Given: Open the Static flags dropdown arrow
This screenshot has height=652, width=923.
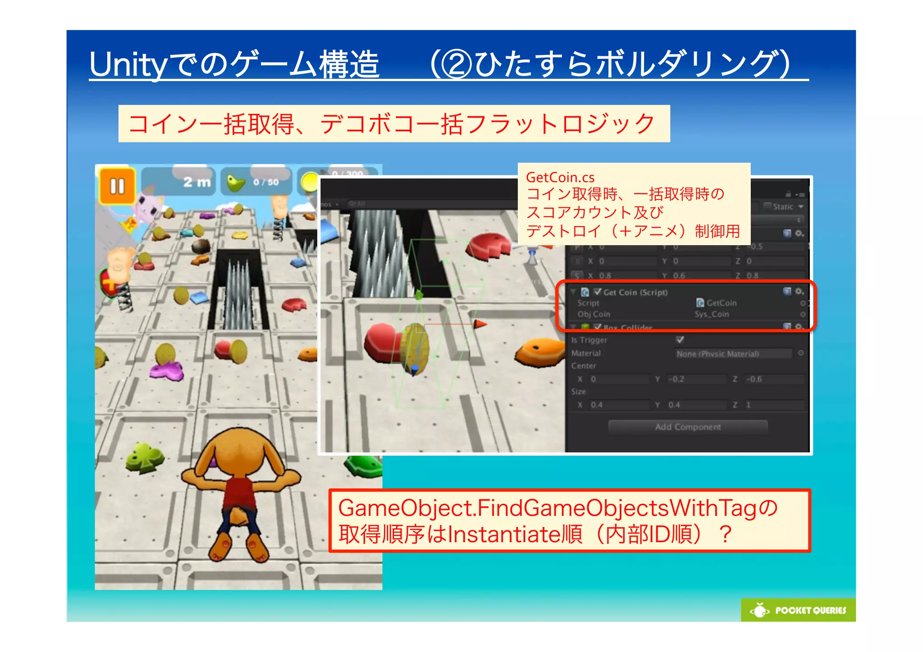Looking at the screenshot, I should (x=800, y=207).
